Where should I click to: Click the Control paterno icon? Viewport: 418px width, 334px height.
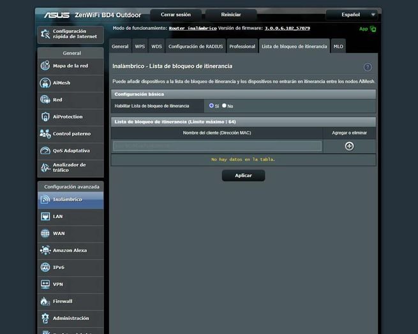point(45,134)
